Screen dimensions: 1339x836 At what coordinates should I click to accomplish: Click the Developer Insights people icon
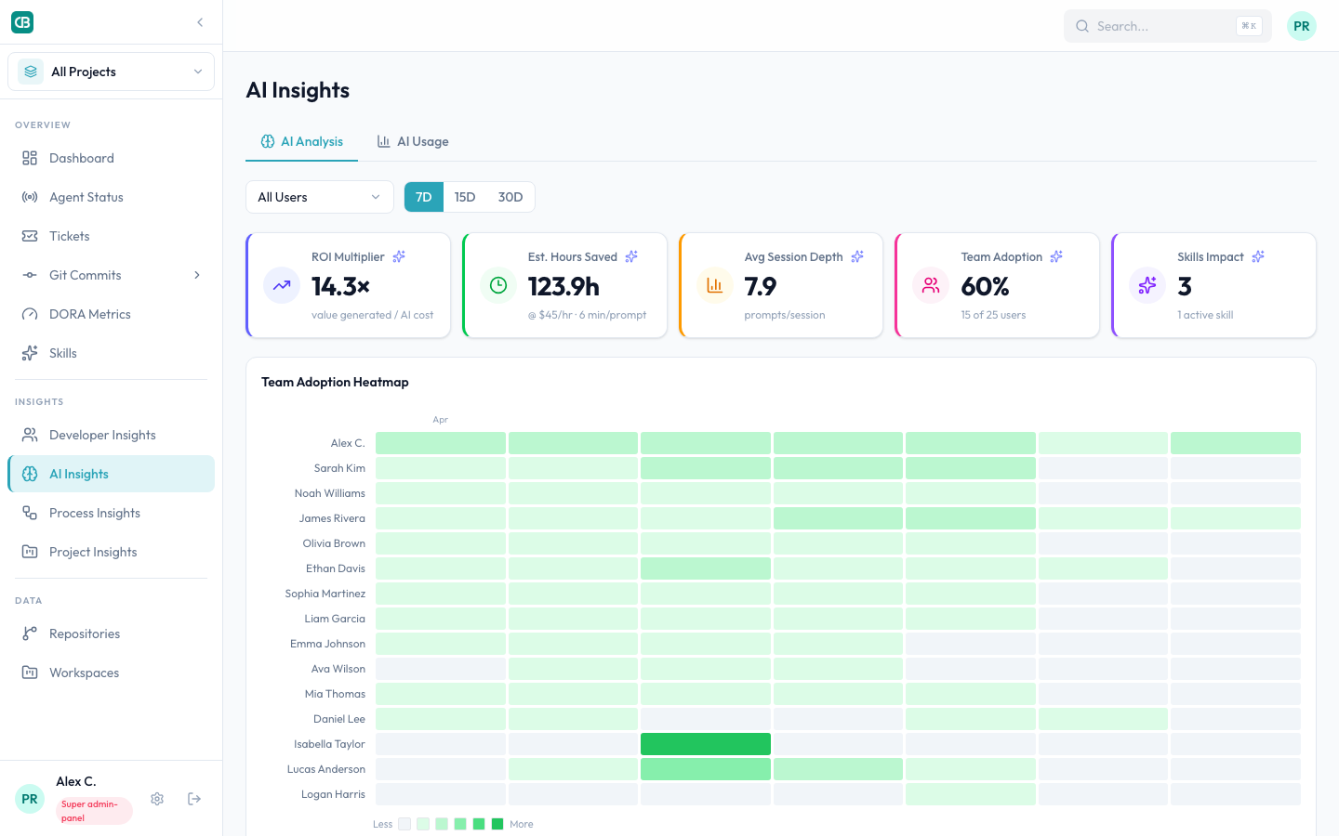(x=30, y=435)
